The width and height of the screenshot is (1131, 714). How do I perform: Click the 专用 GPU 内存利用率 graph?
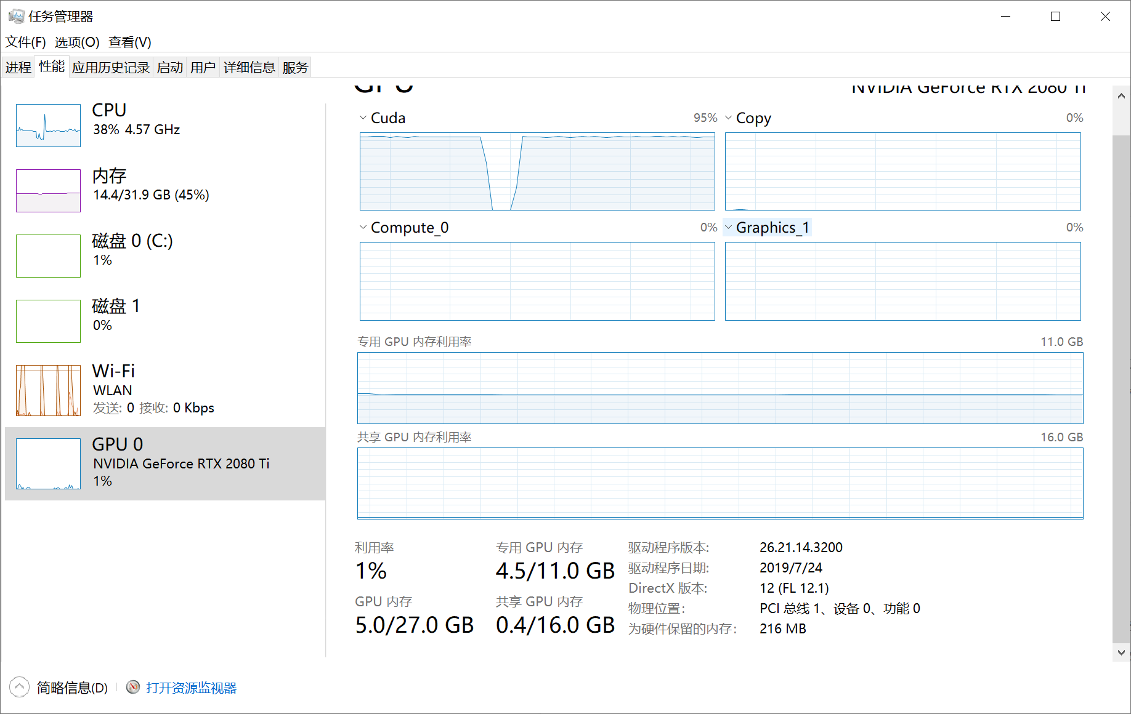[x=720, y=388]
